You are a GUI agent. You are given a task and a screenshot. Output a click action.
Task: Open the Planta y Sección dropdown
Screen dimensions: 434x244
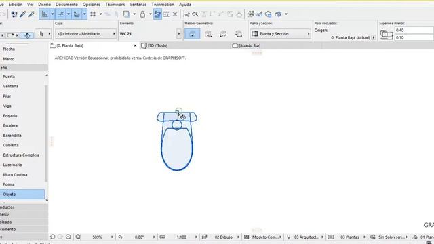[280, 34]
